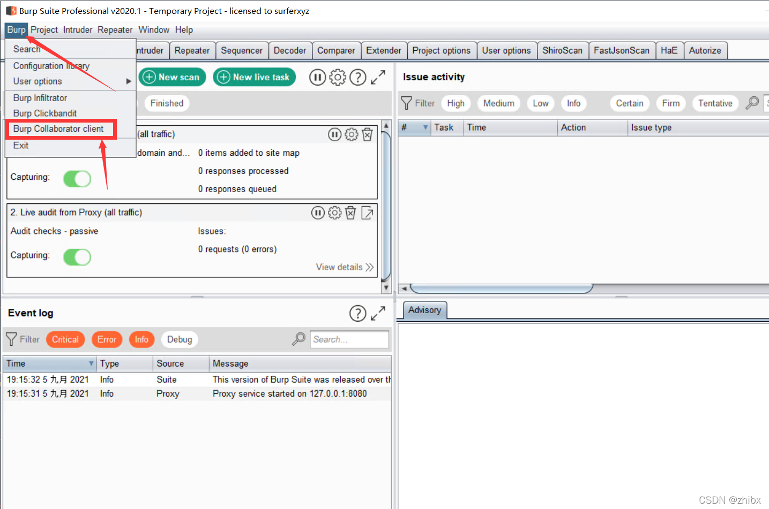Viewport: 769px width, 509px height.
Task: Expand View details of Live audit task
Action: (345, 267)
